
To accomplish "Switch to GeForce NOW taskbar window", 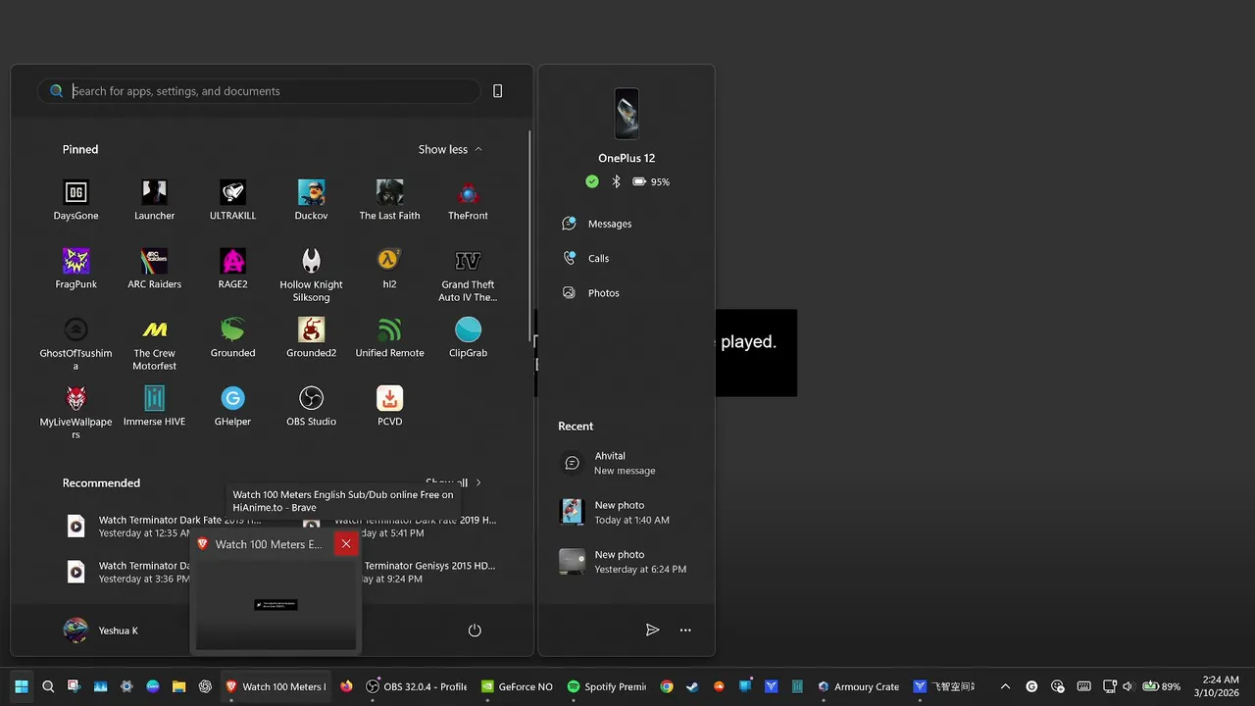I will [x=517, y=686].
